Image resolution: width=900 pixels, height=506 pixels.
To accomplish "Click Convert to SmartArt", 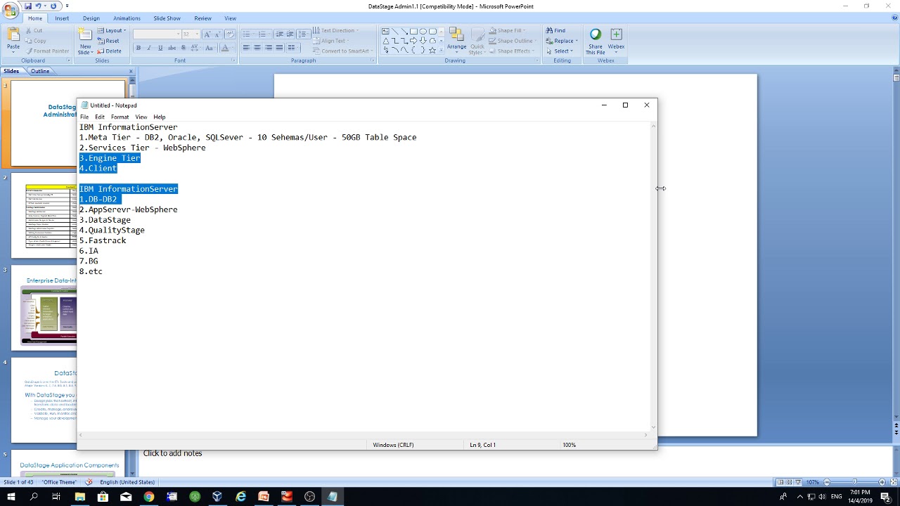I will [x=342, y=51].
